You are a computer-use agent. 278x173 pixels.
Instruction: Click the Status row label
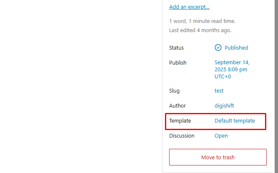point(176,48)
